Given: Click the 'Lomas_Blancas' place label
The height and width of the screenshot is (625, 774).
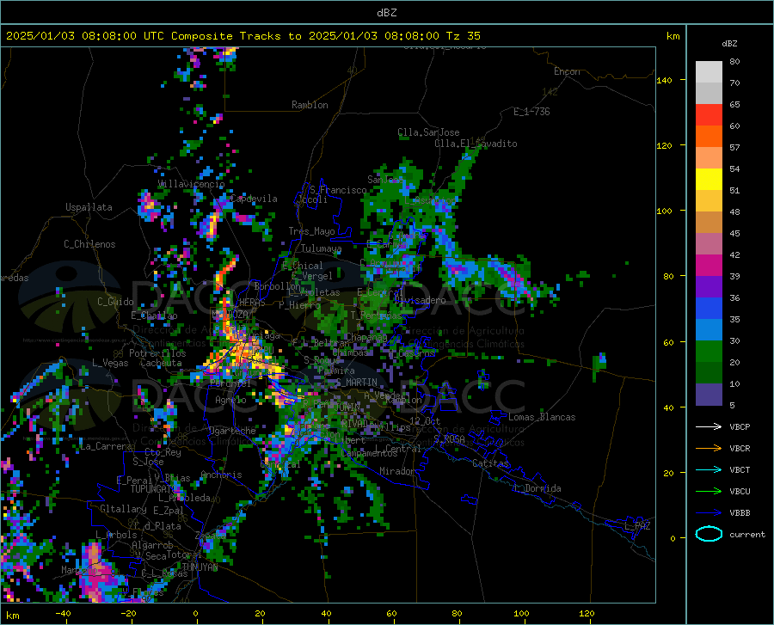Looking at the screenshot, I should (x=542, y=417).
